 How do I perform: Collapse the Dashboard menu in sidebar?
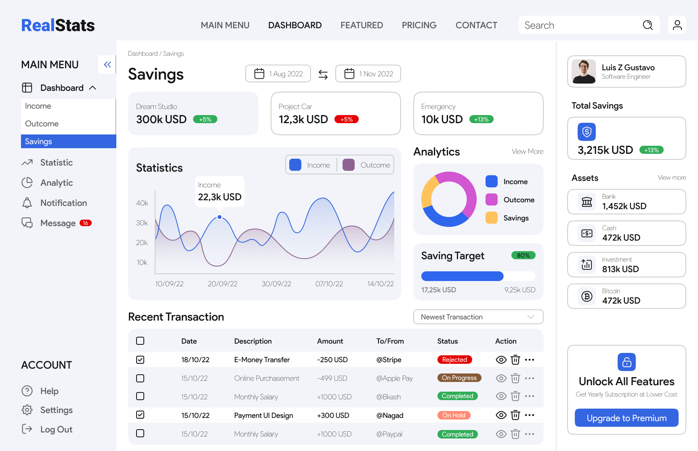pos(93,88)
